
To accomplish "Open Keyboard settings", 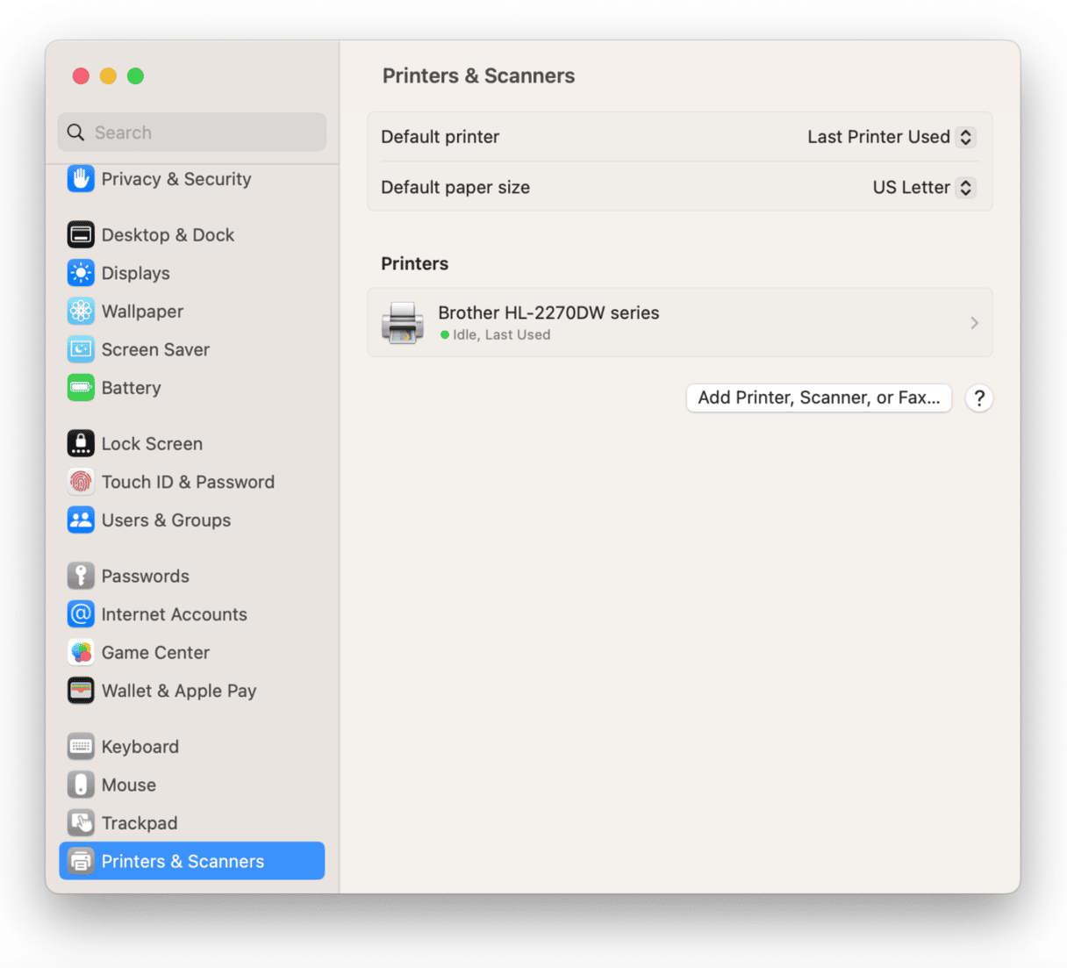I will [192, 747].
